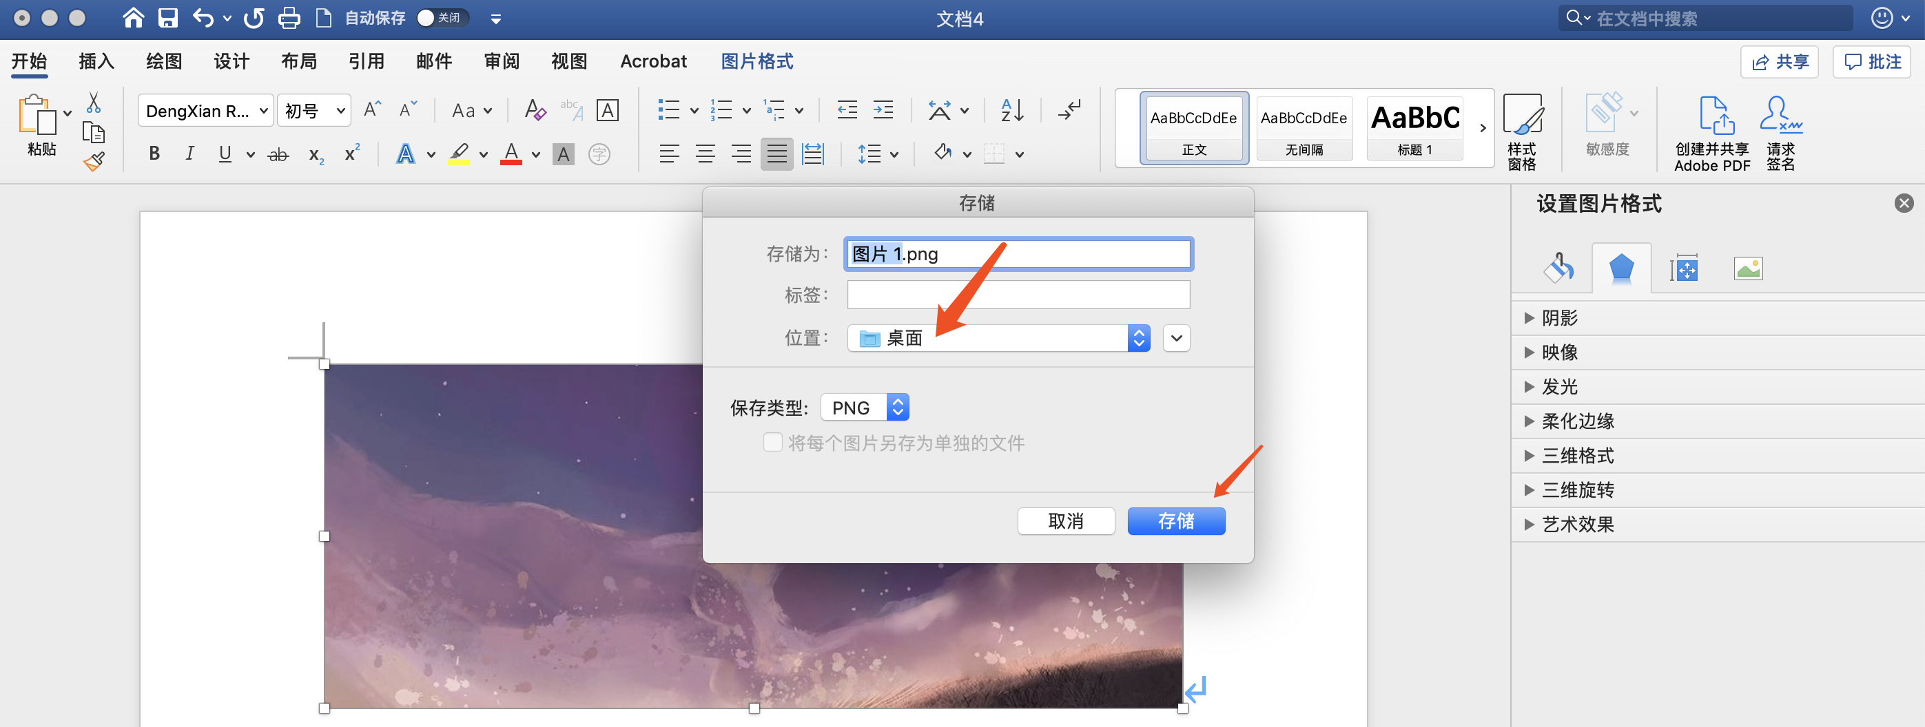
Task: Create and share Adobe PDF
Action: tap(1712, 134)
